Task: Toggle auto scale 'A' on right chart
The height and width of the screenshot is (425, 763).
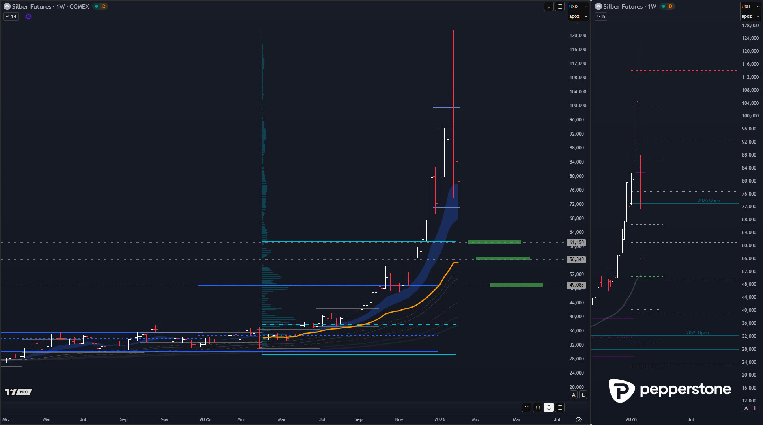Action: coord(746,408)
